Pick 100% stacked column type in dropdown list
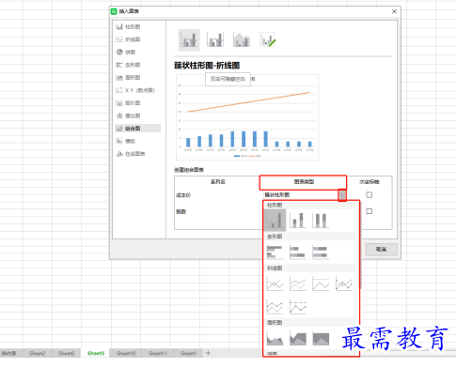Viewport: 456px width, 368px height. pos(321,220)
